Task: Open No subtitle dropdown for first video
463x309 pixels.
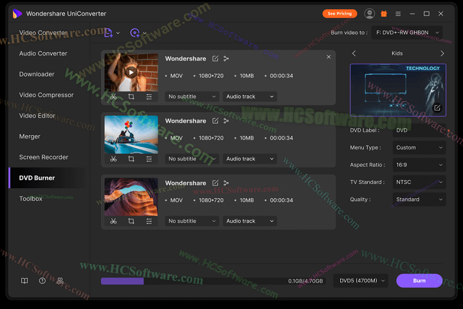Action: (x=192, y=97)
